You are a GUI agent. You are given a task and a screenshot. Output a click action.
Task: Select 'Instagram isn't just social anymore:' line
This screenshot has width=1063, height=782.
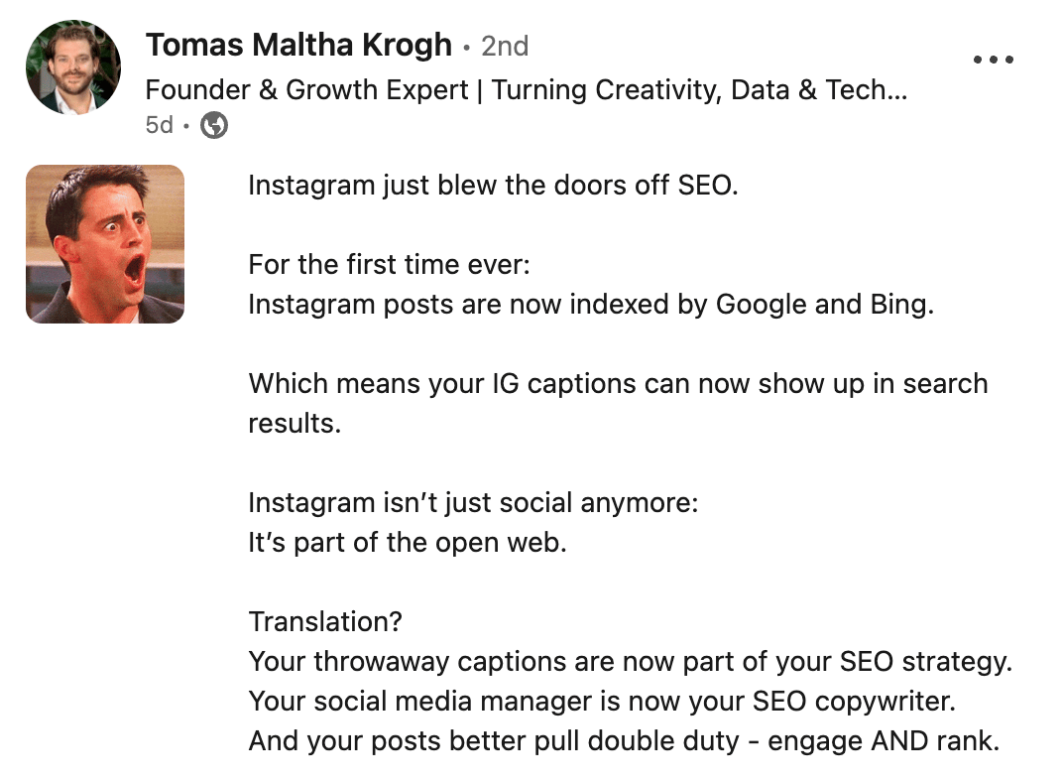pos(473,503)
